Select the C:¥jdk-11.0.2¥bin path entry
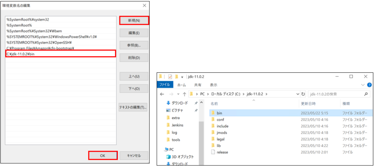The image size is (374, 167). [x=61, y=54]
